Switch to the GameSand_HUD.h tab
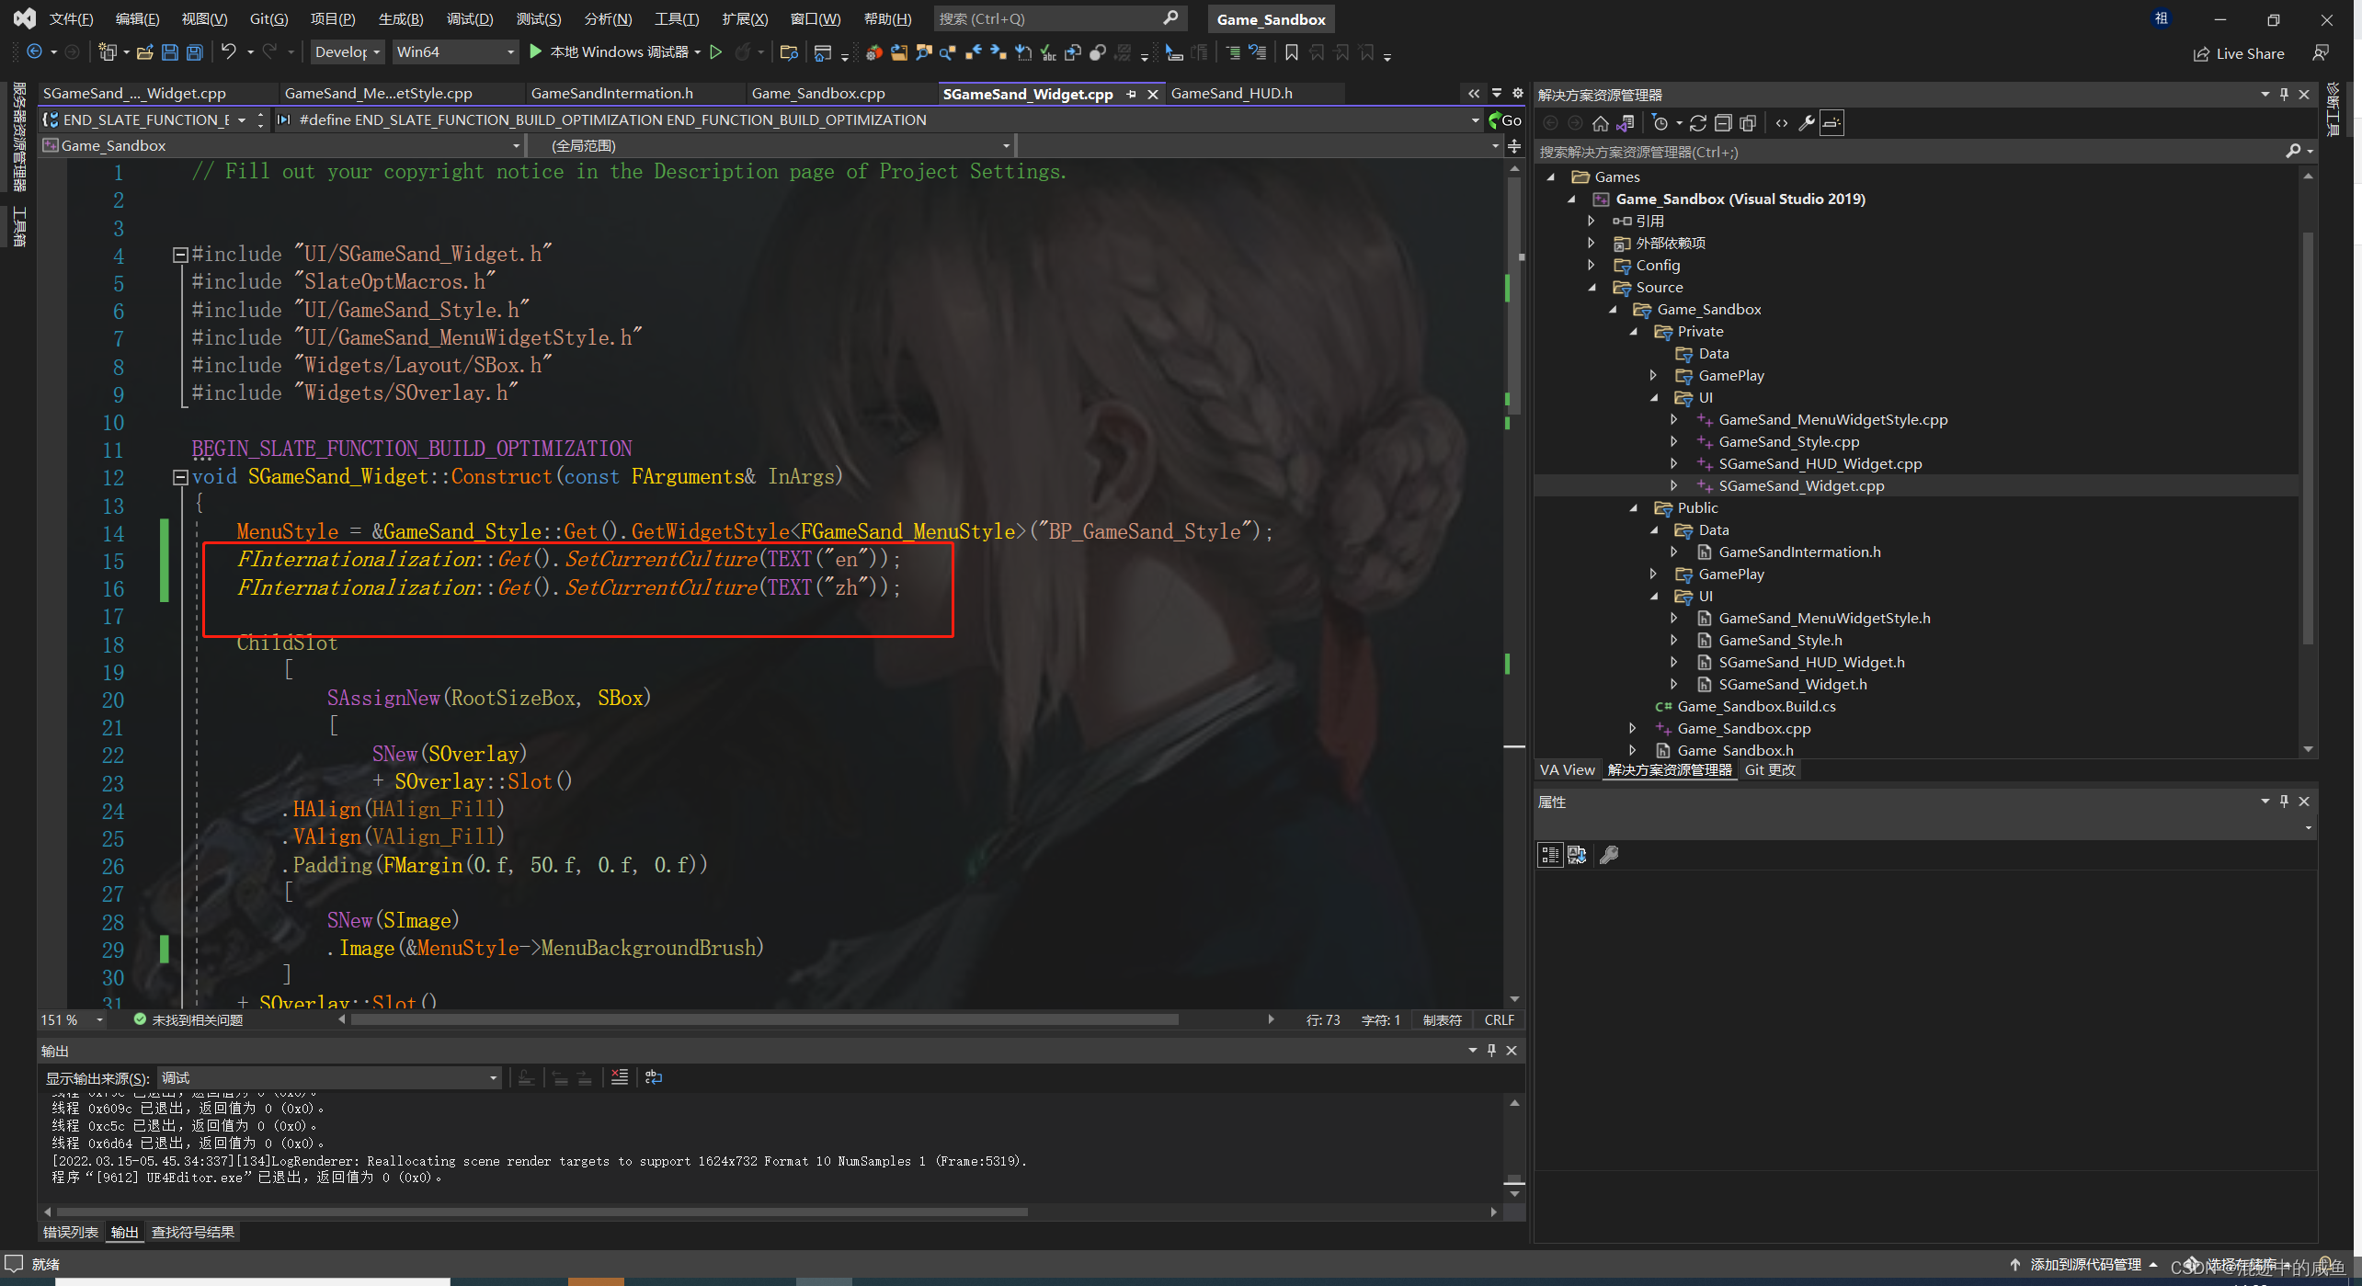Screen dimensions: 2362x1286 click(x=1231, y=93)
